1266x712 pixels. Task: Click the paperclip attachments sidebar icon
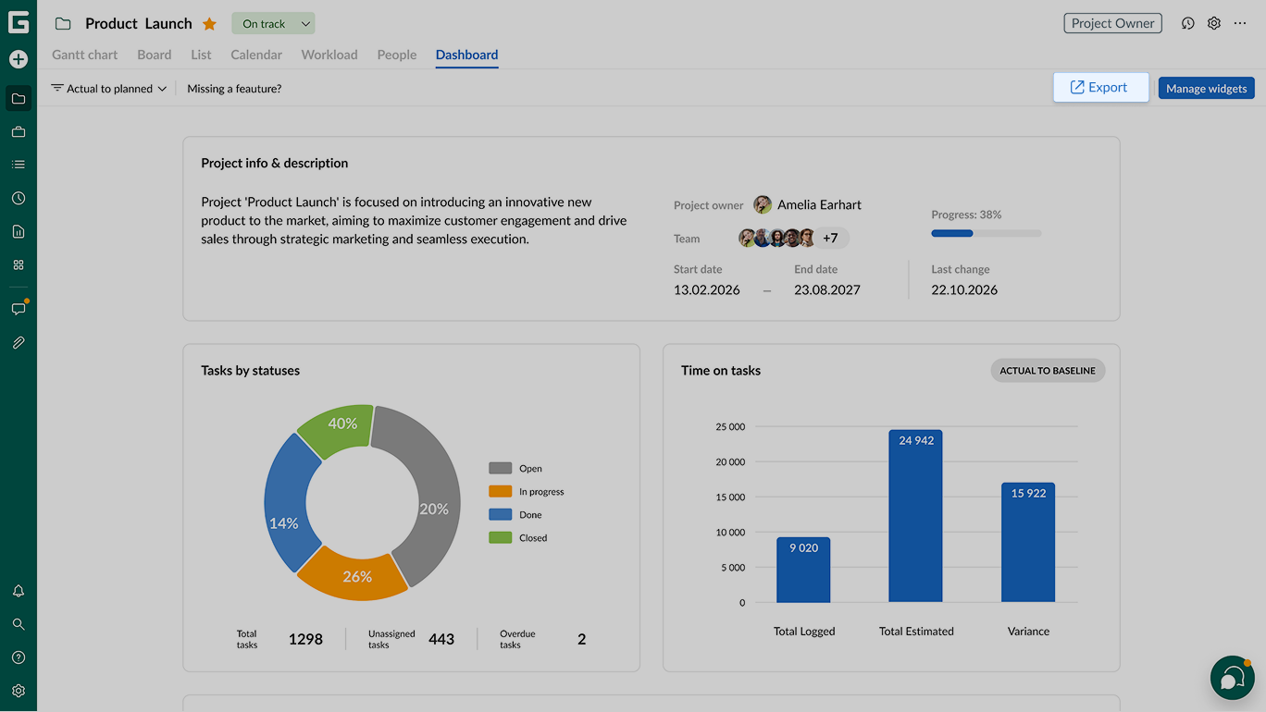point(19,343)
